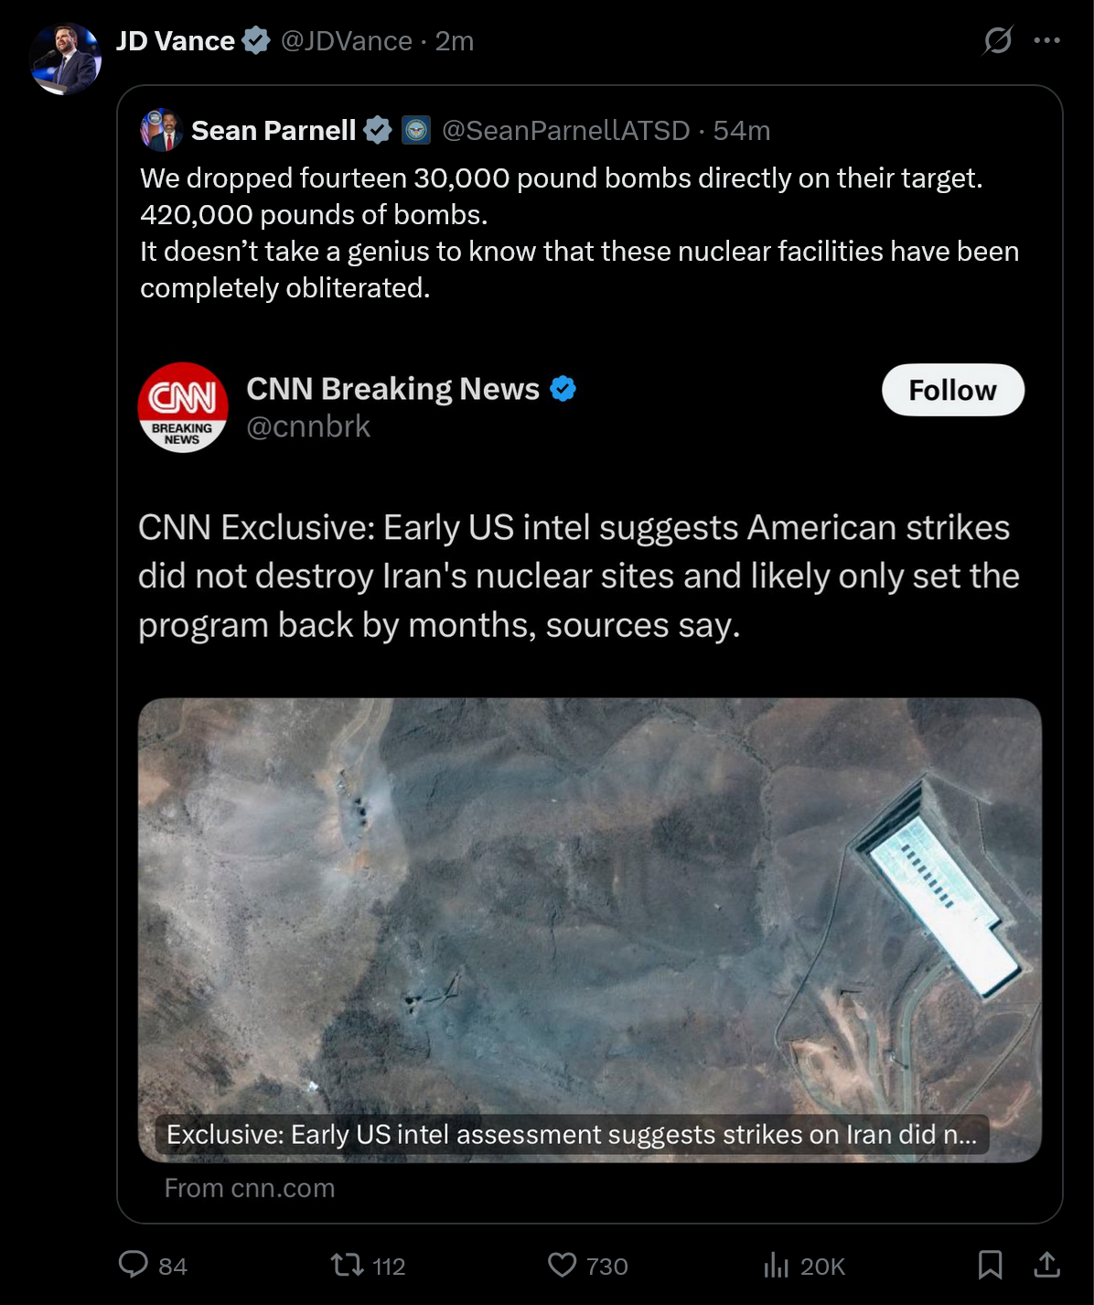Like the post with the heart icon
Image resolution: width=1094 pixels, height=1305 pixels.
click(x=562, y=1266)
